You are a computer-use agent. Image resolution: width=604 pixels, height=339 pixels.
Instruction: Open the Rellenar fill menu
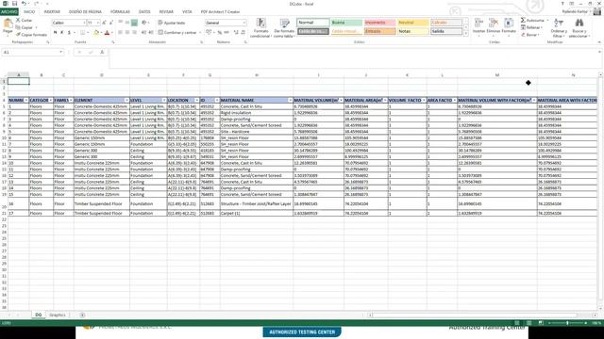[x=532, y=27]
